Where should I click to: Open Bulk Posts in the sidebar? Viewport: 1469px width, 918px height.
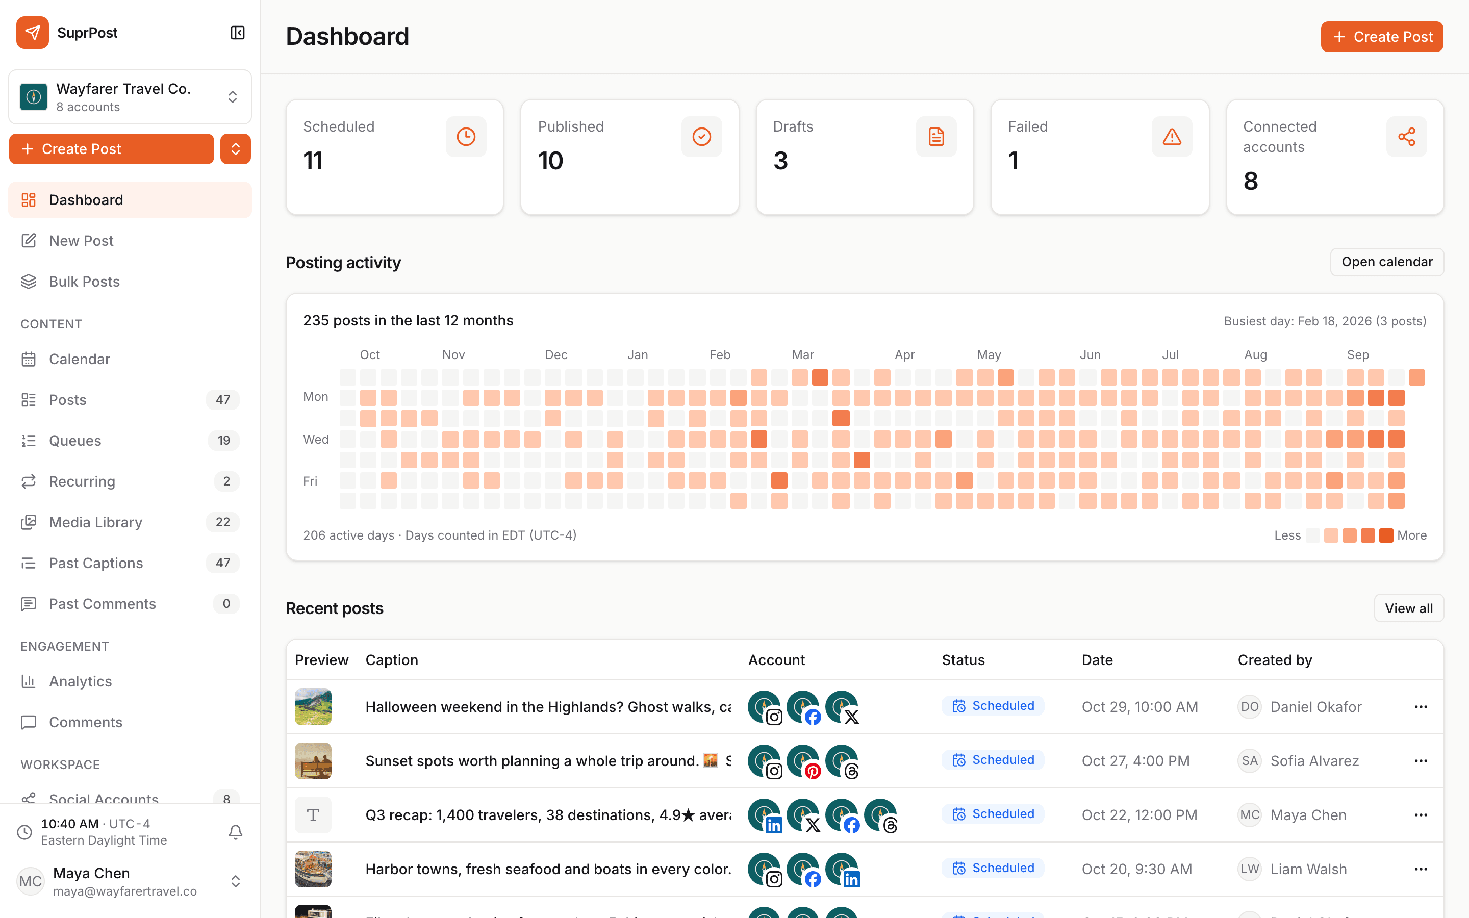(130, 281)
